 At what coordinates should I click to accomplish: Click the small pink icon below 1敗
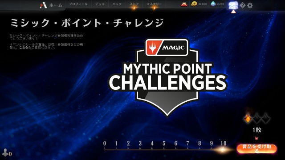tap(256, 138)
